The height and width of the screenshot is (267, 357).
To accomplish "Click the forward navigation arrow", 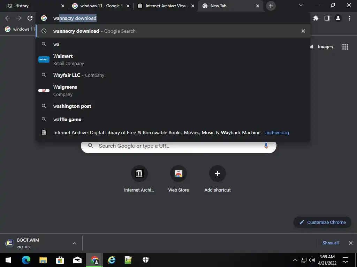I will [x=19, y=18].
